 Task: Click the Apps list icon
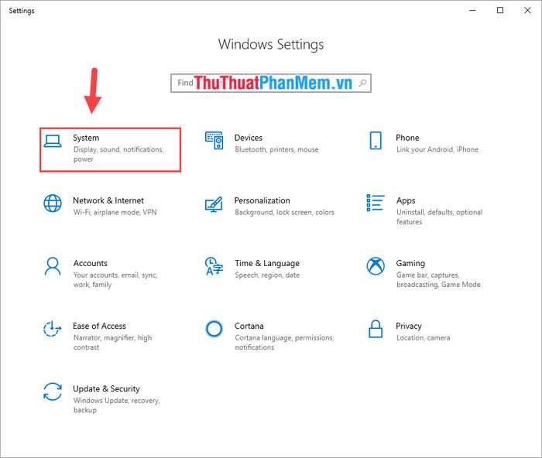(x=376, y=203)
